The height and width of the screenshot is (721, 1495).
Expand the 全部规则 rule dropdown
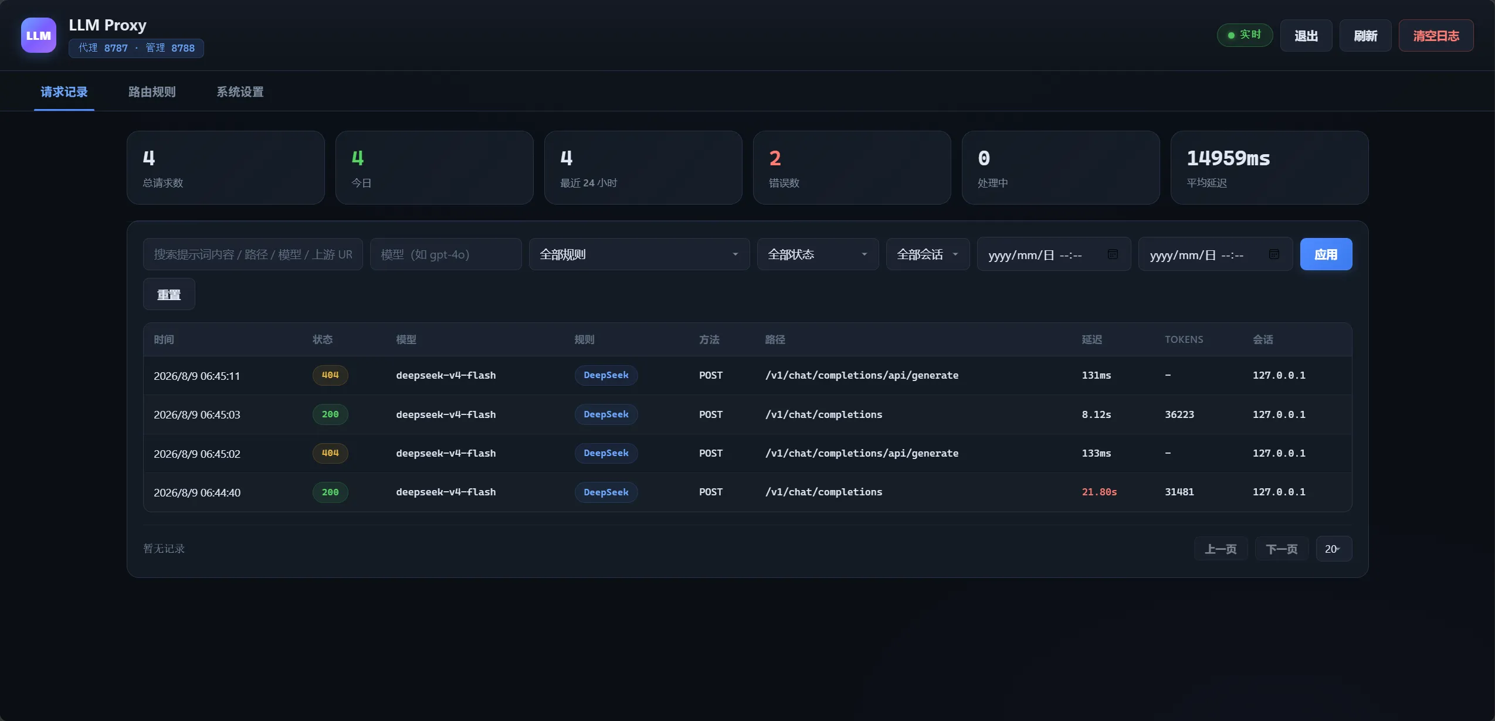click(639, 254)
